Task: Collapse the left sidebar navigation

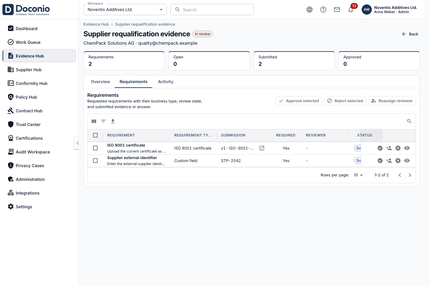Action: coord(77,143)
